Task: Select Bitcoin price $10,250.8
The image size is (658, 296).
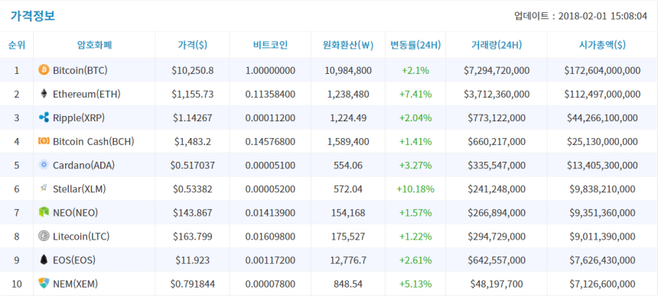Action: [x=193, y=70]
